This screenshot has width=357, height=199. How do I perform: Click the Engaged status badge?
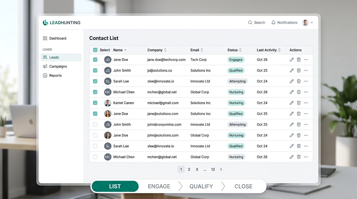pos(236,60)
